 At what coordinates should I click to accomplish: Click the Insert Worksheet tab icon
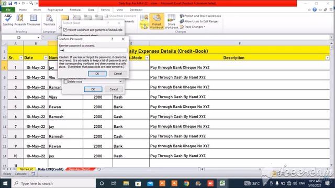point(99,169)
